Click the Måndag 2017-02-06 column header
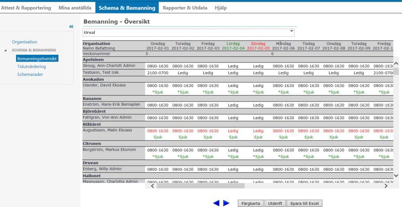 [283, 46]
